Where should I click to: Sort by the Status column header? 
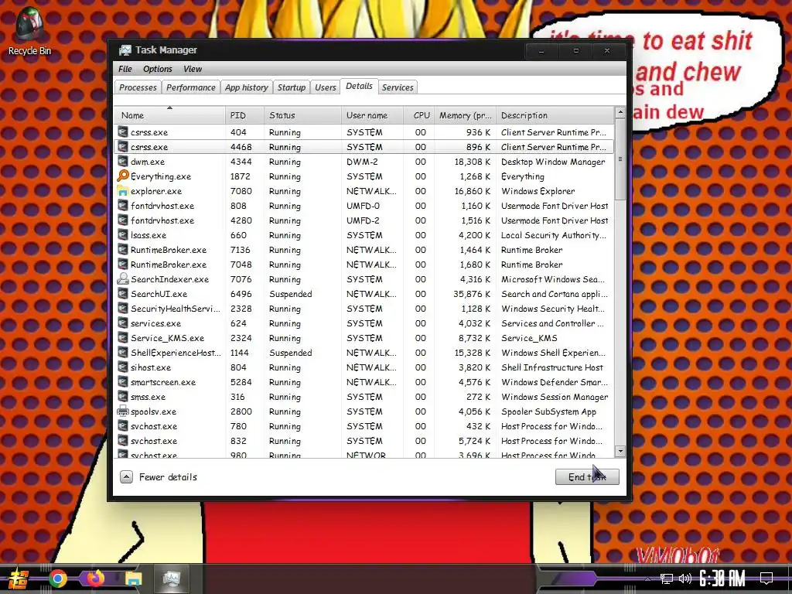coord(302,115)
